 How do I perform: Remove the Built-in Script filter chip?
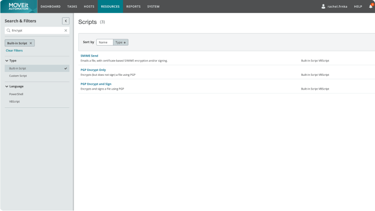(31, 43)
